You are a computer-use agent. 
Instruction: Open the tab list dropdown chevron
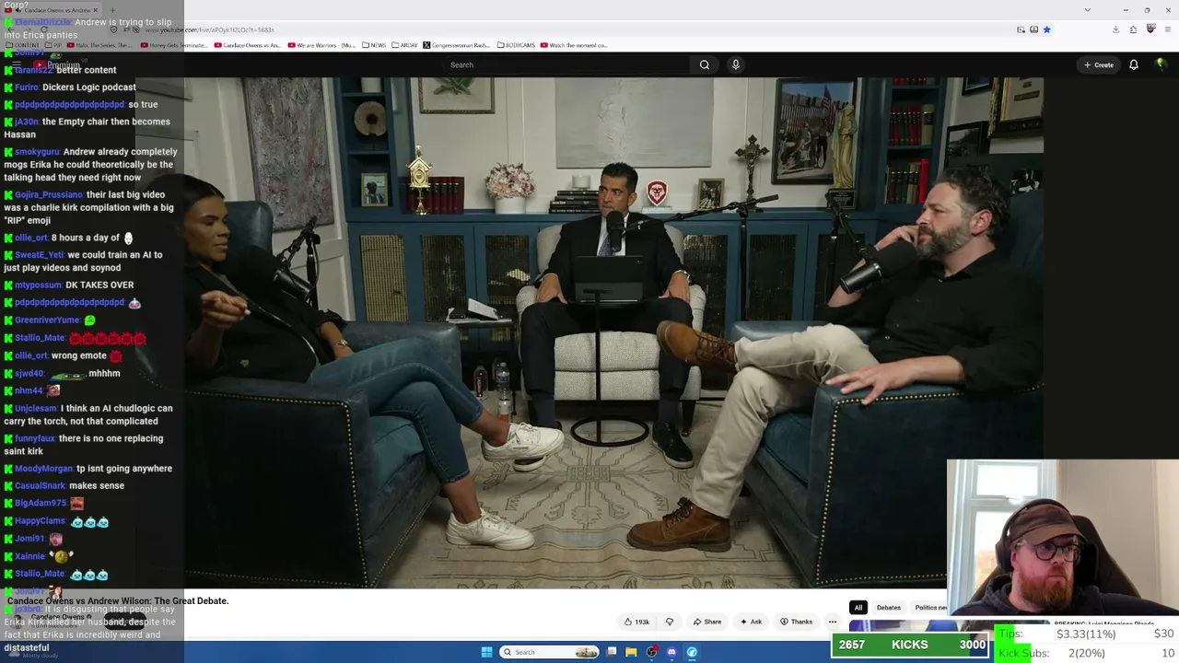[1088, 9]
